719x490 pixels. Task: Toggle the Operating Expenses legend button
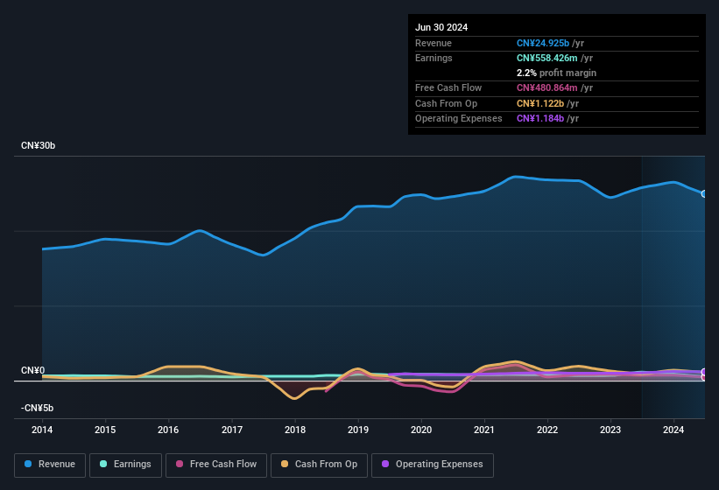pyautogui.click(x=433, y=465)
